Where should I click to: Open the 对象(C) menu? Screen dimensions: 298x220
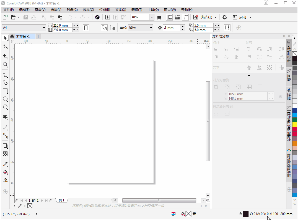click(x=72, y=9)
